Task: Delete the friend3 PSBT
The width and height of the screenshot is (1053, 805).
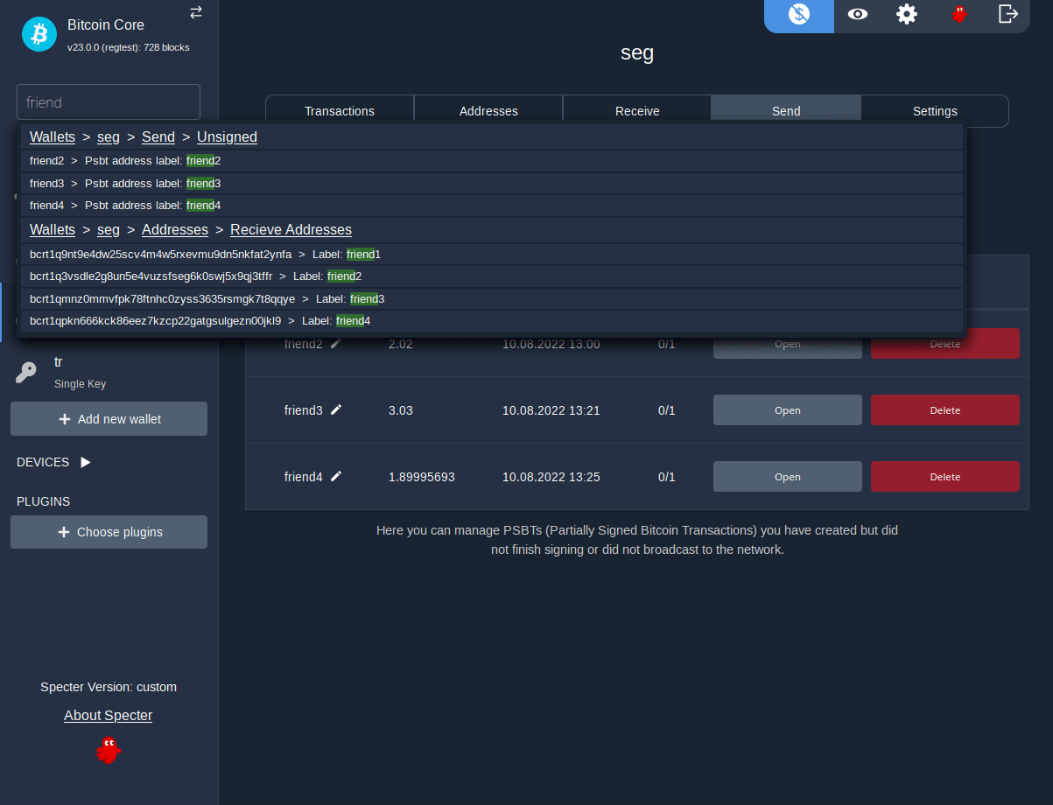Action: 945,410
